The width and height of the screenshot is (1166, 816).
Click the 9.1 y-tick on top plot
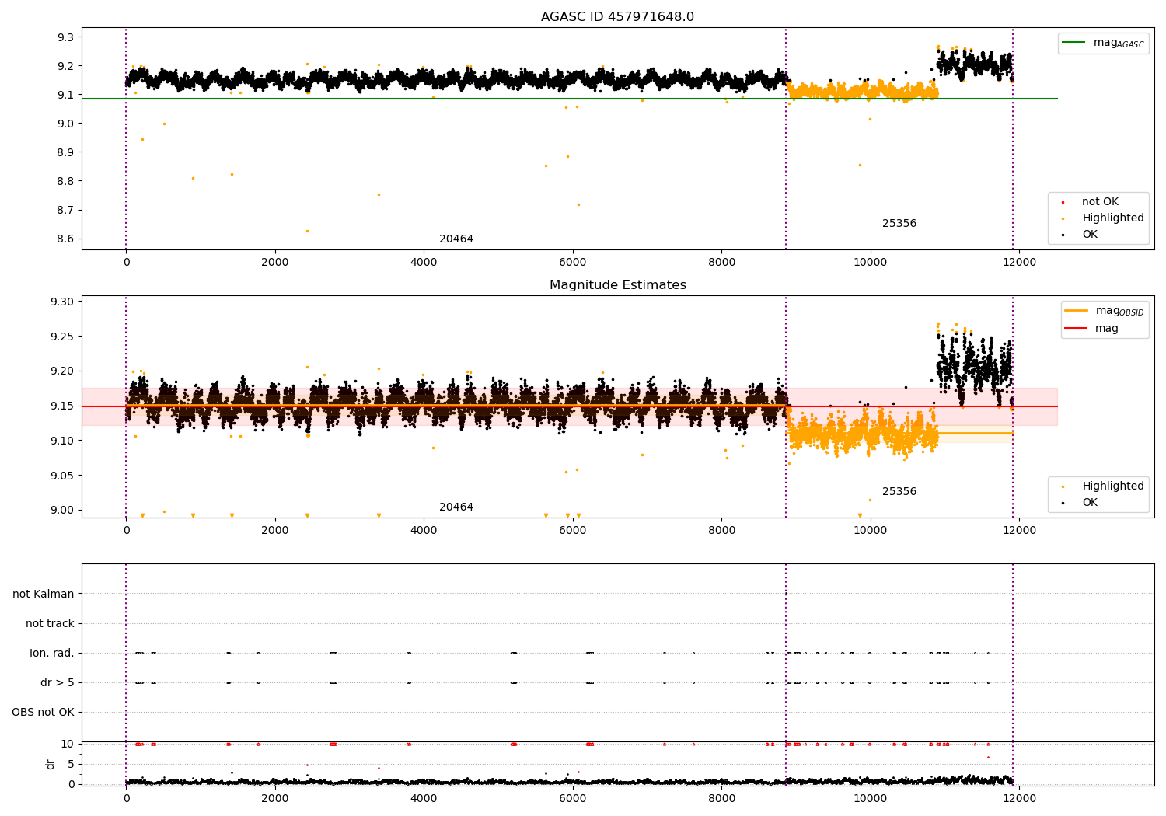65,95
